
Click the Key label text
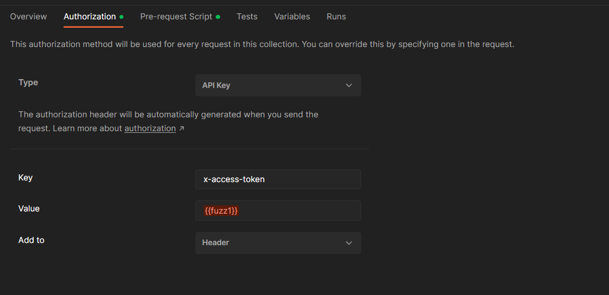tap(25, 178)
